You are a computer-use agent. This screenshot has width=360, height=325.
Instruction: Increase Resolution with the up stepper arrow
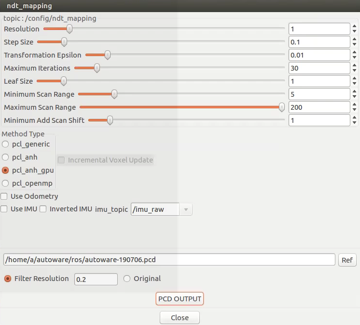355,27
